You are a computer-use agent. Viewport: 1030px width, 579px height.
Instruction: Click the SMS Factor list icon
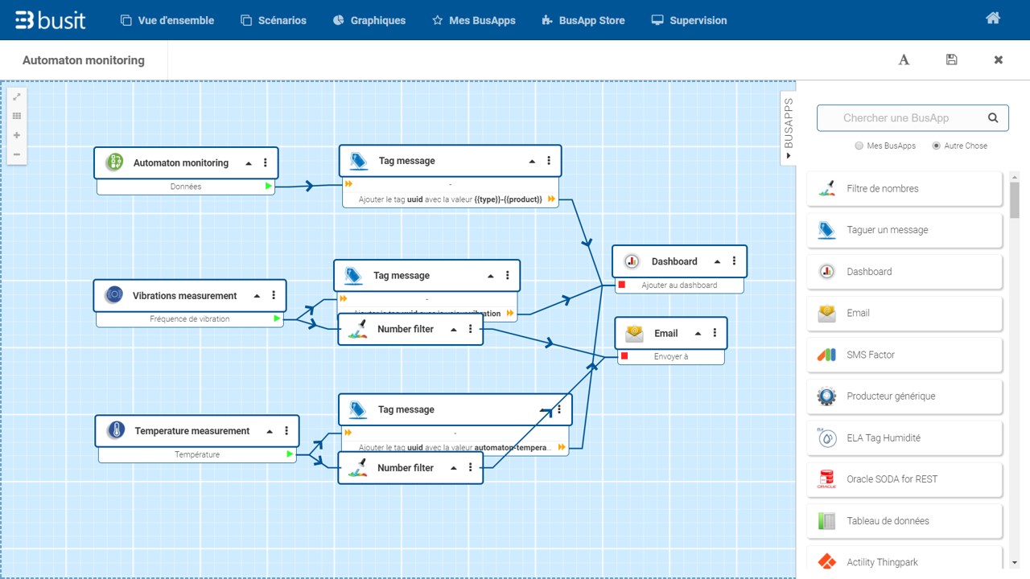pos(826,355)
